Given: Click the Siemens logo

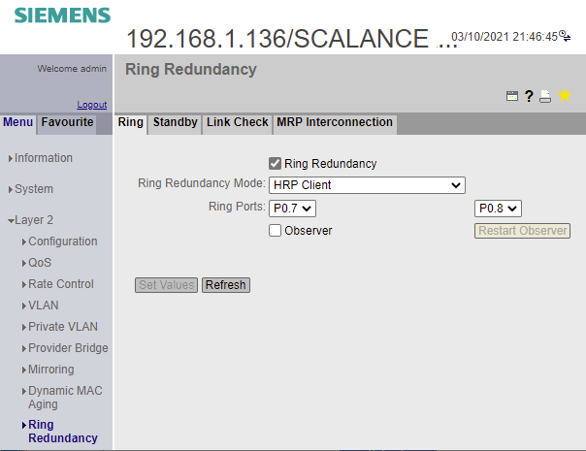Looking at the screenshot, I should click(62, 16).
